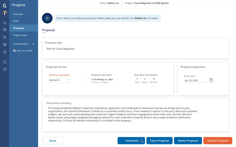Viewport: 236px width, 147px height.
Task: Open the user profile avatar
Action: pyautogui.click(x=5, y=13)
